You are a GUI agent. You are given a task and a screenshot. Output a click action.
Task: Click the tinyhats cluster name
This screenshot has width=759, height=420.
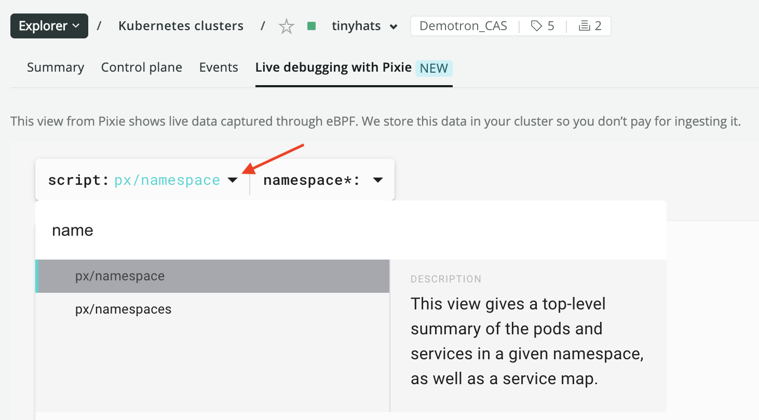click(x=356, y=26)
